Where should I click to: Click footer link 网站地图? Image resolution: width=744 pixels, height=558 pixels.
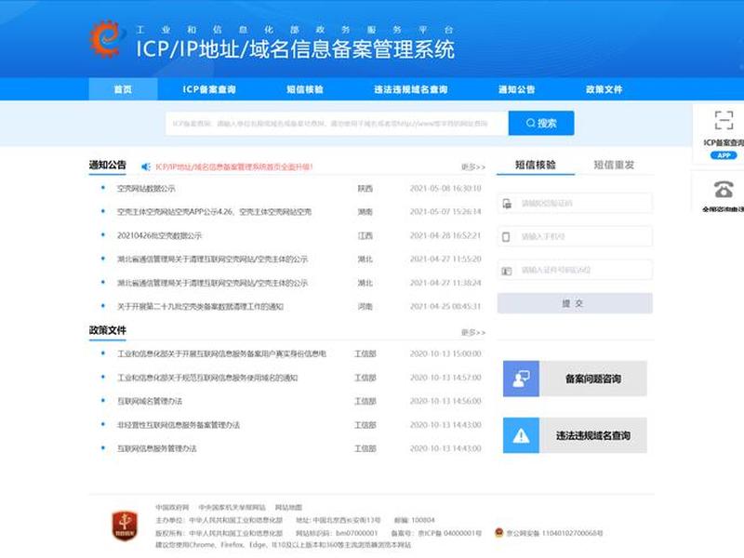(x=288, y=507)
